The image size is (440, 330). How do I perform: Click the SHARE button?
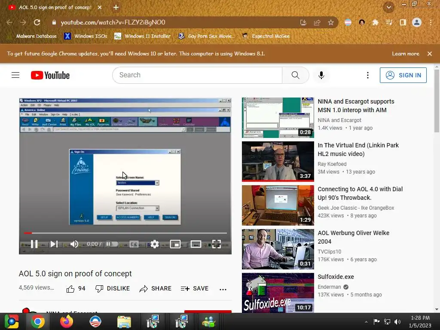pos(156,288)
